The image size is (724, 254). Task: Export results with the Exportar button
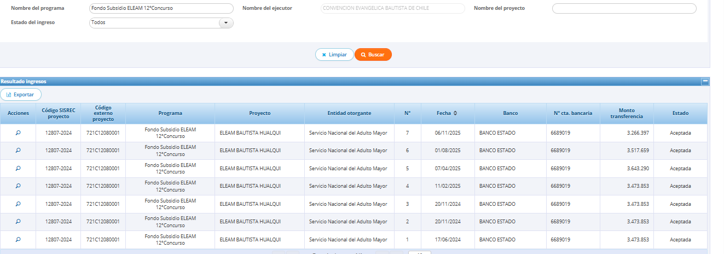pyautogui.click(x=21, y=95)
